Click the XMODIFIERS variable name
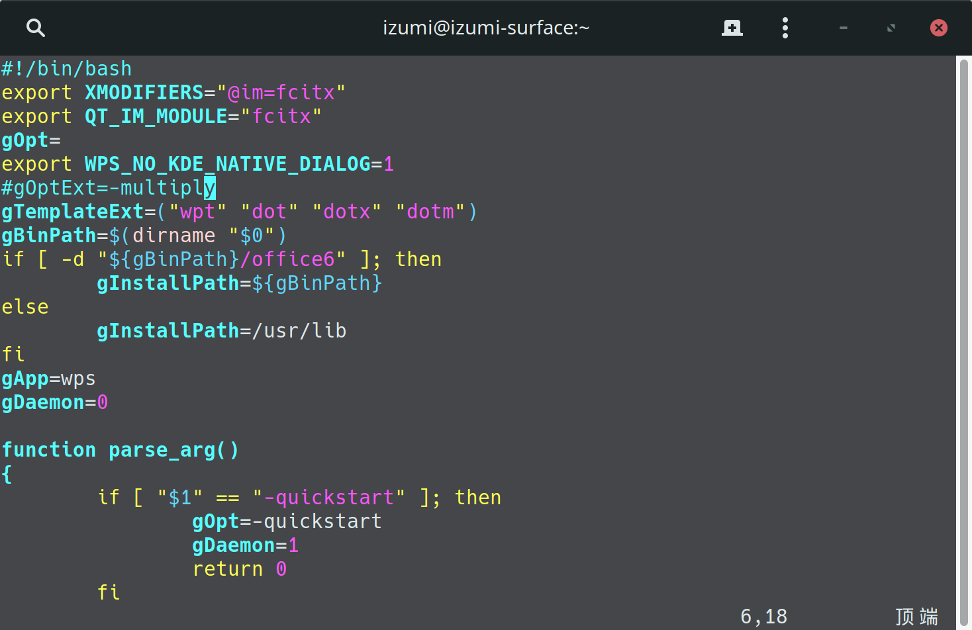Viewport: 972px width, 630px height. tap(144, 93)
